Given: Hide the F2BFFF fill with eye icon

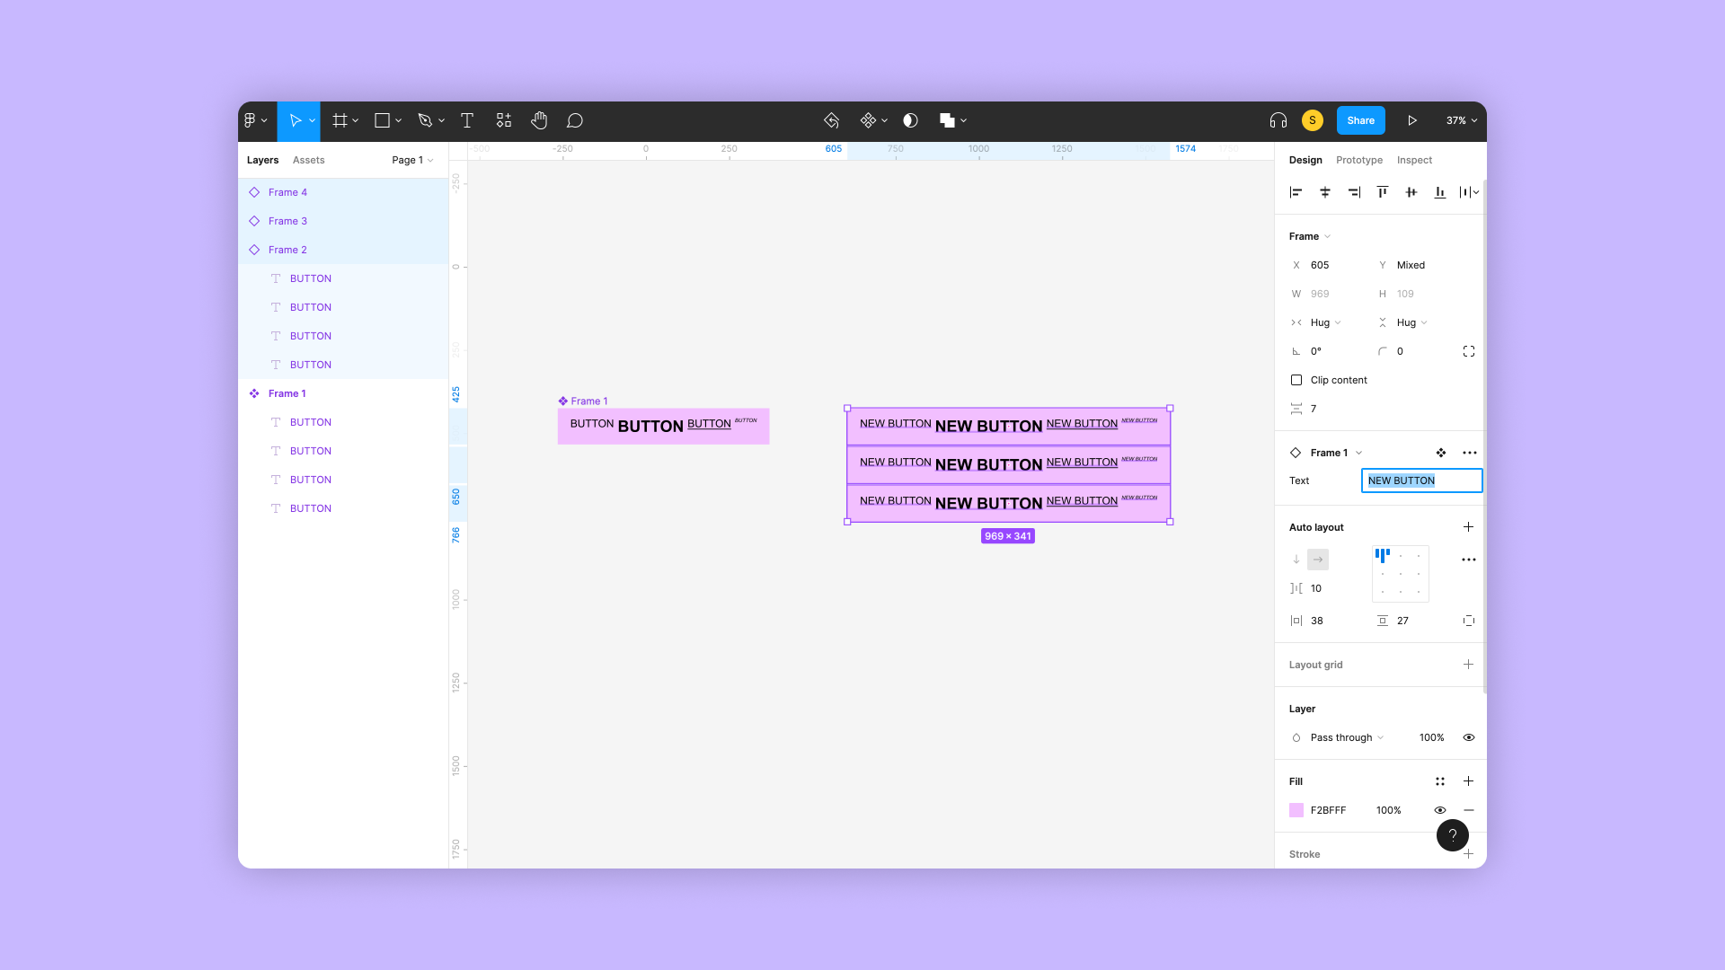Looking at the screenshot, I should pos(1440,810).
